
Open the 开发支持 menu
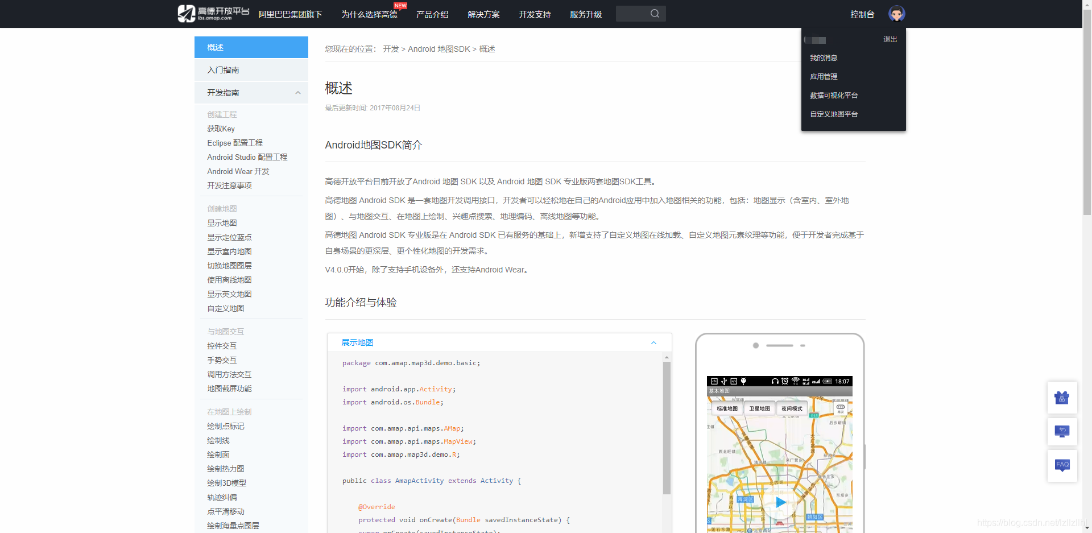[x=535, y=14]
